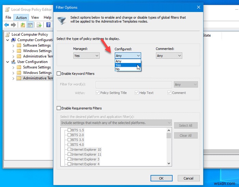Check the BITS 3.5 platform checkbox
Viewport: 239px width, 187px height.
(69, 140)
